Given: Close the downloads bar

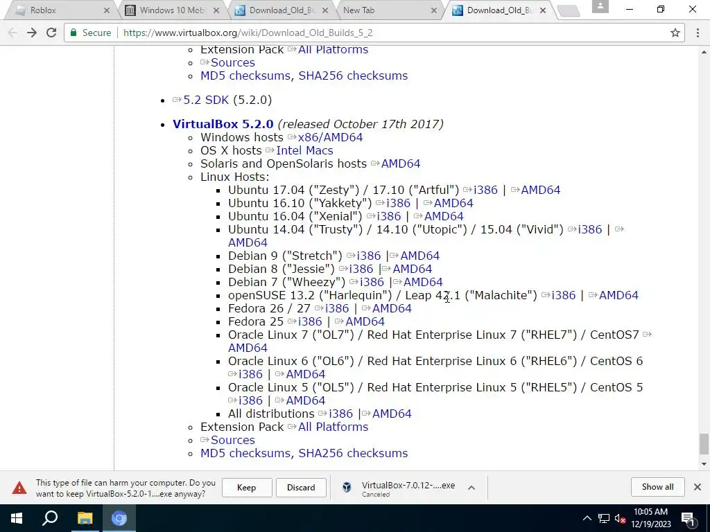Looking at the screenshot, I should point(698,487).
